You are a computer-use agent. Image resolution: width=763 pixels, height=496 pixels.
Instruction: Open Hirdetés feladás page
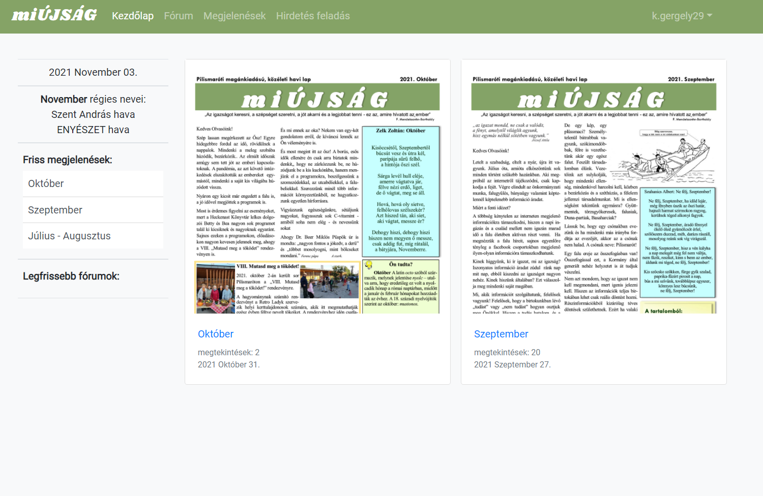click(313, 16)
